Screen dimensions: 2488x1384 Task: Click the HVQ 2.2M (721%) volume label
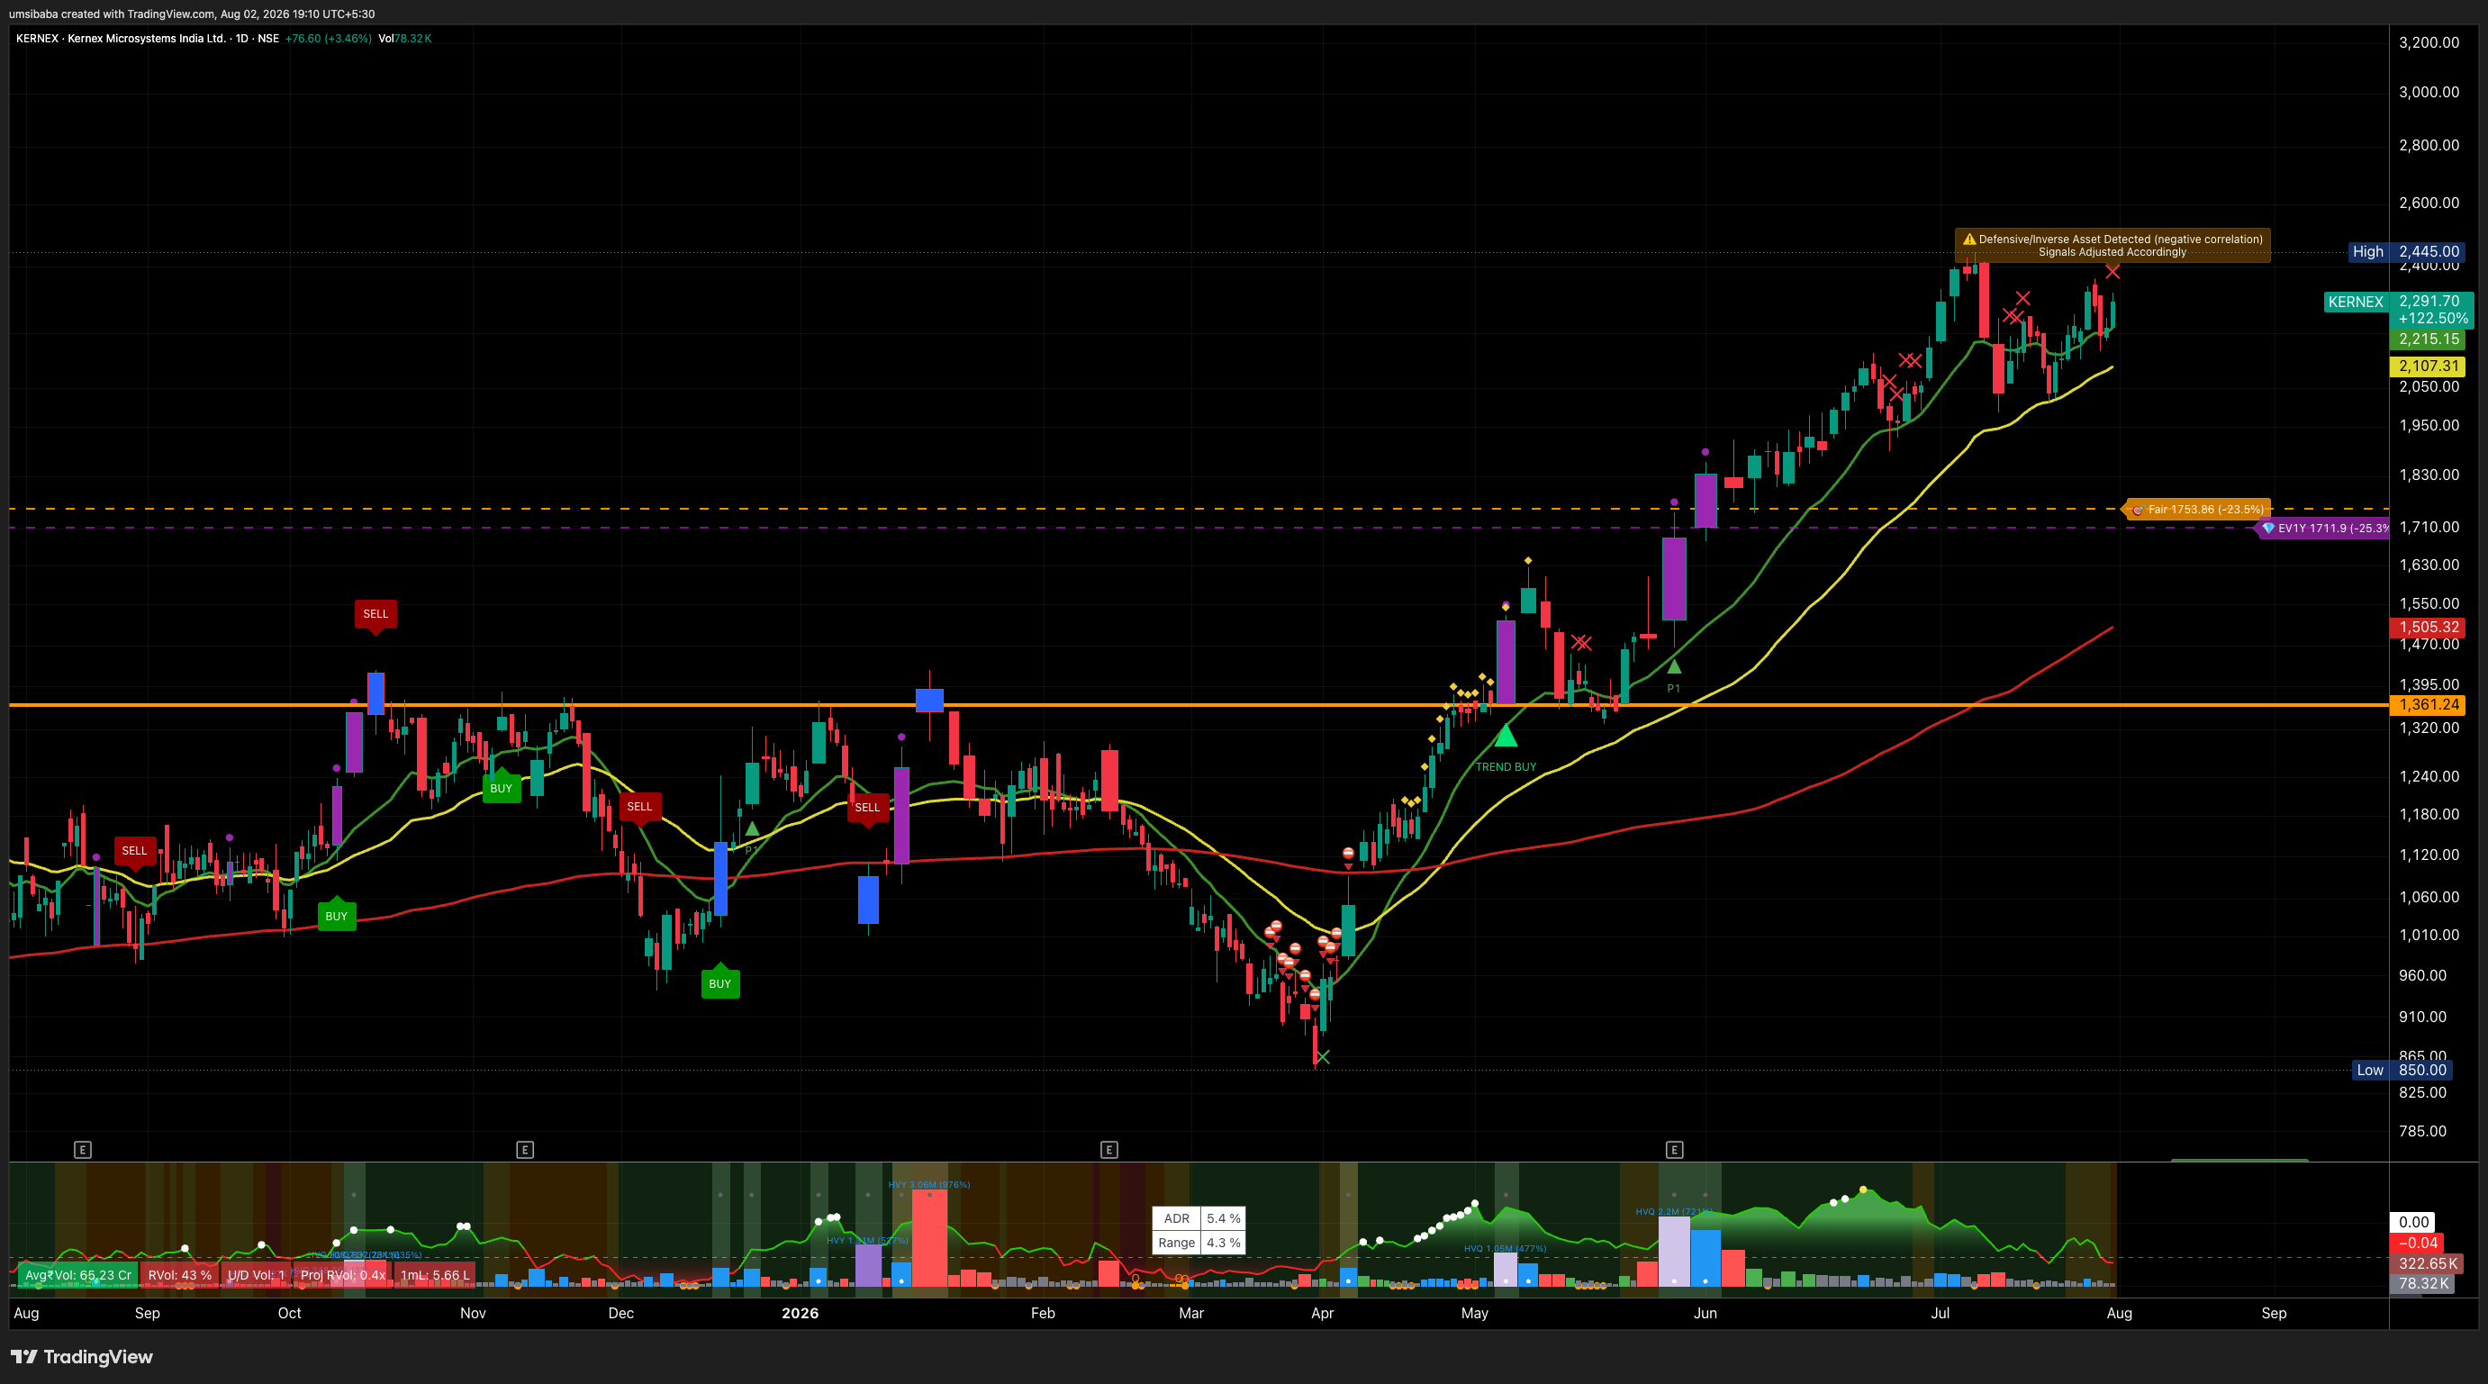point(1674,1211)
